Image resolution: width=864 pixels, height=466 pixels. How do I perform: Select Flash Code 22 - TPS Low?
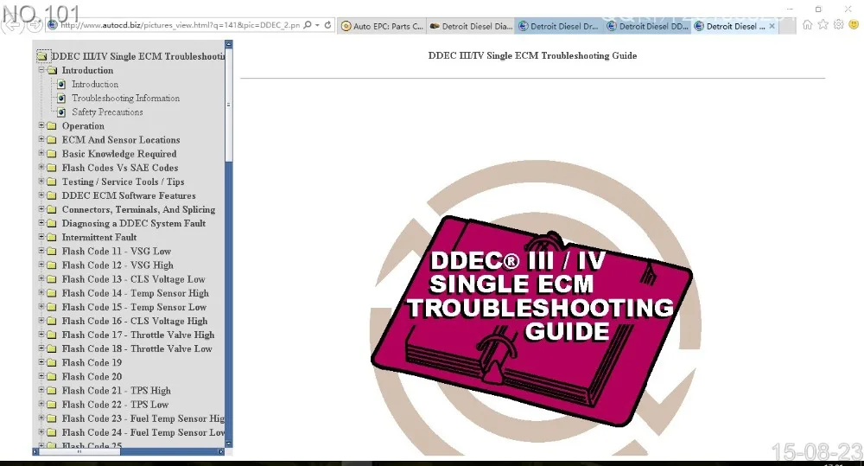(115, 405)
